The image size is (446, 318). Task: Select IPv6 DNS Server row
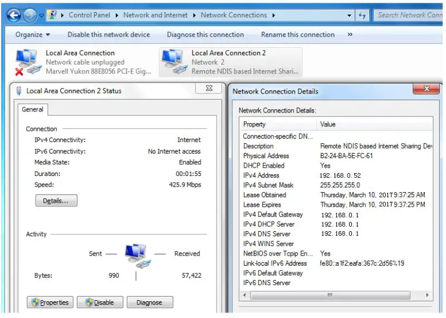click(x=337, y=283)
